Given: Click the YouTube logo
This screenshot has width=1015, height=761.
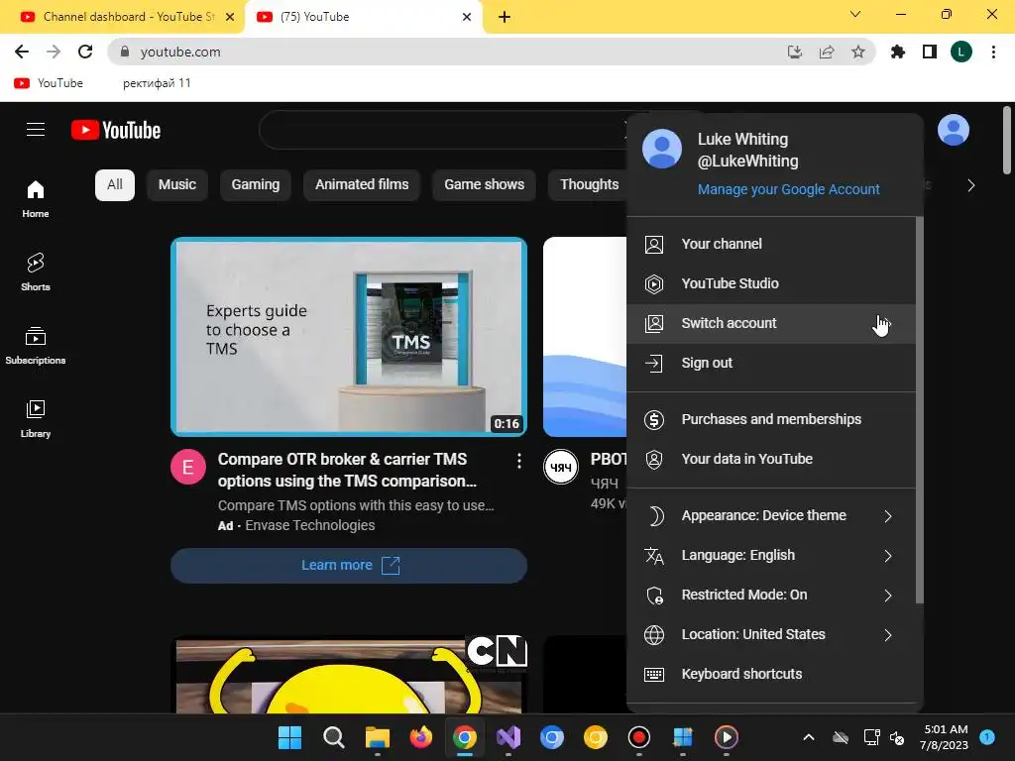Looking at the screenshot, I should [116, 130].
